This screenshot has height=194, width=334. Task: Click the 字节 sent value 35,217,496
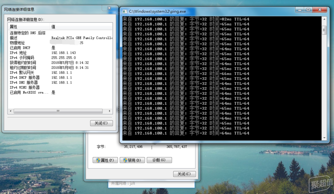point(133,146)
